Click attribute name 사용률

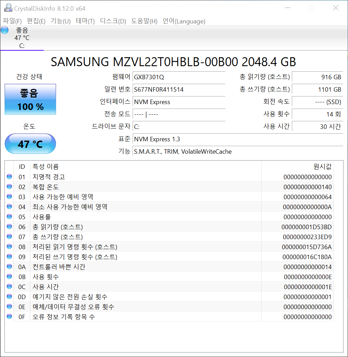pos(42,217)
